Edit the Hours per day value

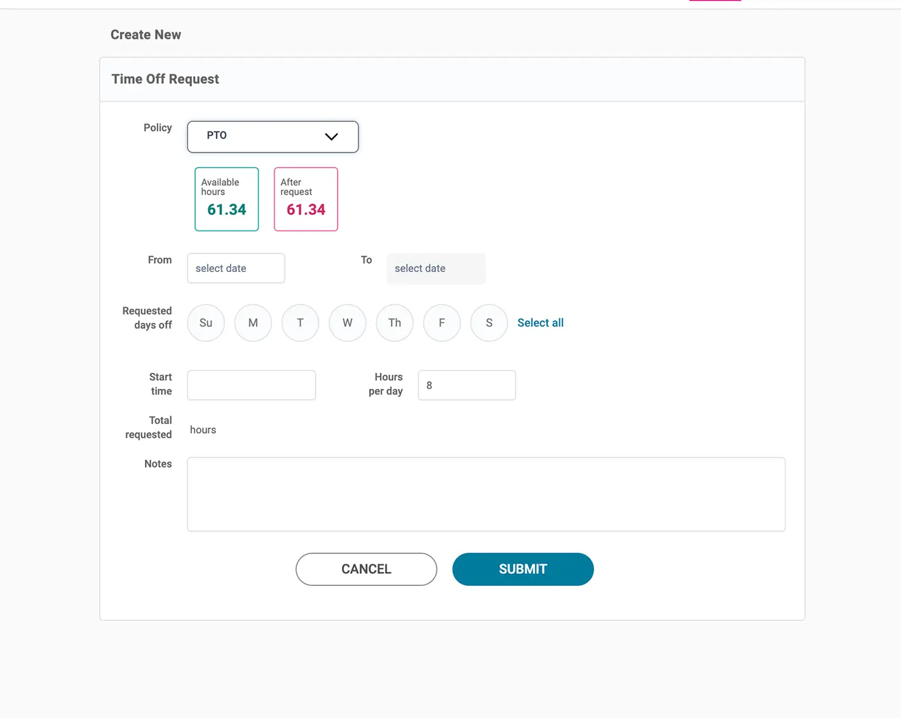point(466,385)
